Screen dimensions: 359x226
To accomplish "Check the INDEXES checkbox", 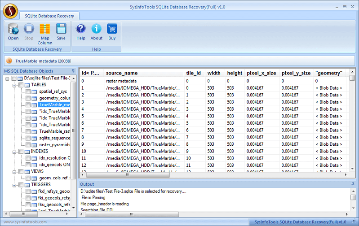I will pyautogui.click(x=21, y=151).
